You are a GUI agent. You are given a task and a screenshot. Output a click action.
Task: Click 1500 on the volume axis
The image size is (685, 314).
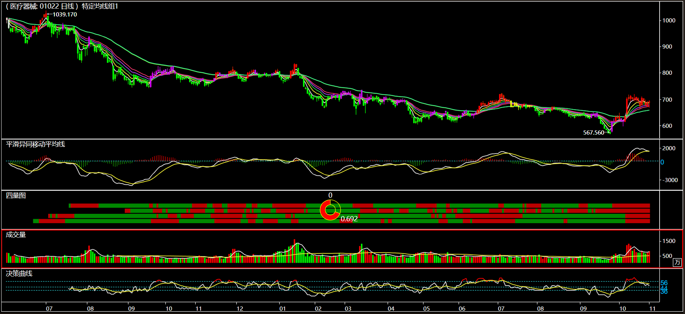[x=669, y=241]
